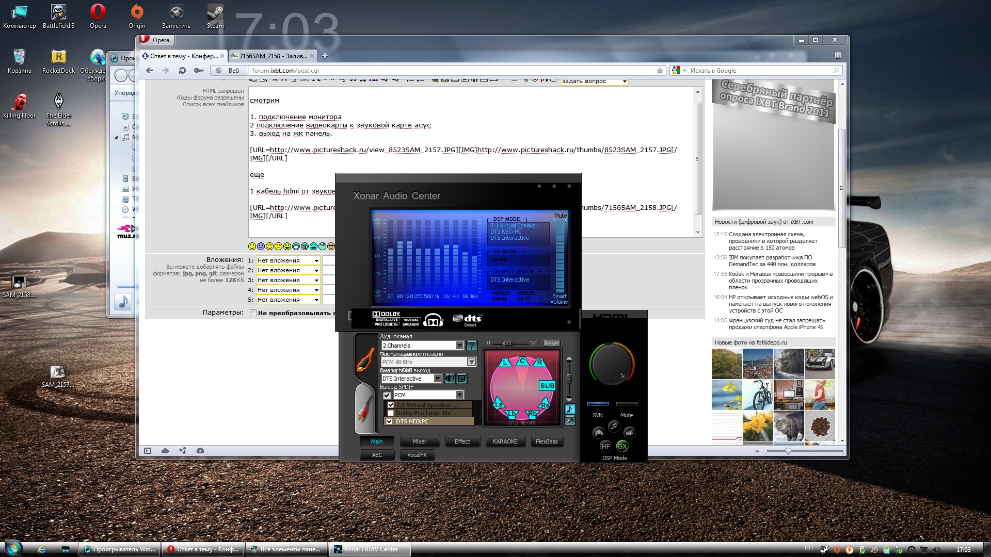Open the HDMI output settings note icon

pos(461,379)
